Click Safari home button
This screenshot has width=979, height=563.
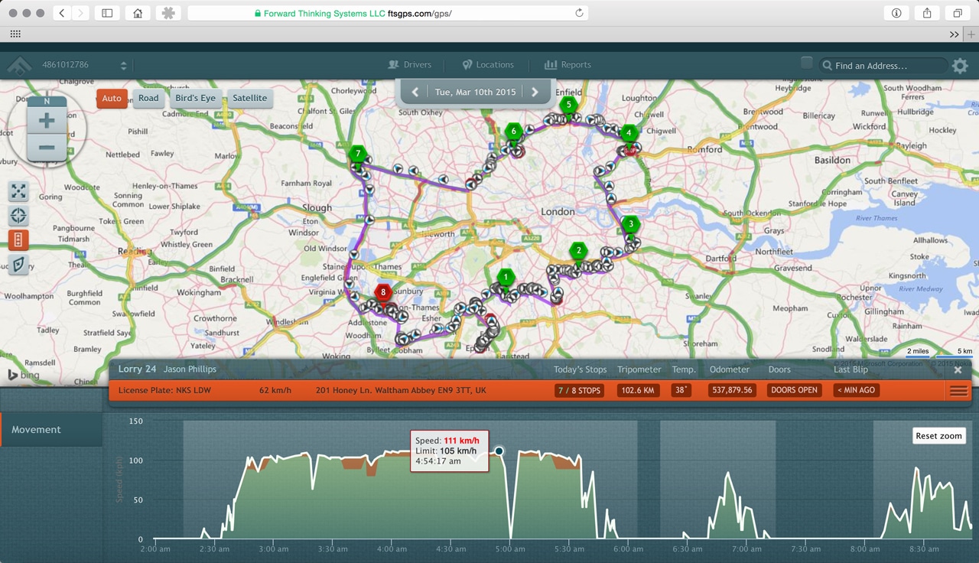(138, 13)
